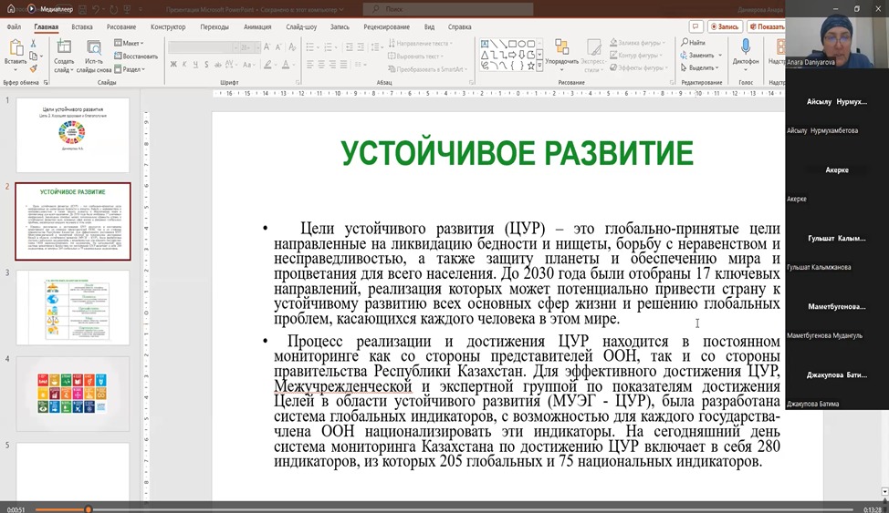Click the Создать слайд new slide icon
The image size is (889, 513).
[64, 47]
